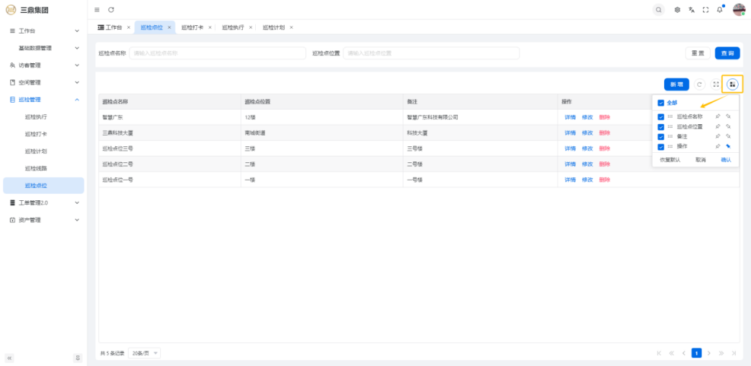Switch to the 巡检打卡 tab
751x366 pixels.
click(193, 27)
